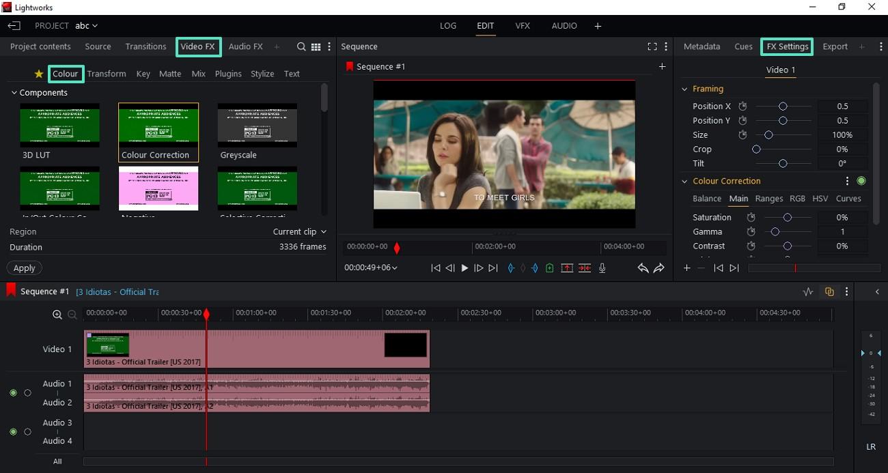The image size is (888, 473).
Task: Open the timecode display dropdown
Action: point(371,268)
